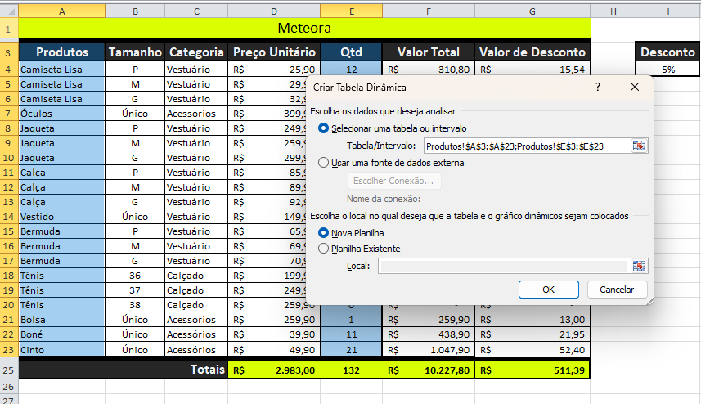Image resolution: width=701 pixels, height=404 pixels.
Task: Select row 4 header
Action: point(9,70)
